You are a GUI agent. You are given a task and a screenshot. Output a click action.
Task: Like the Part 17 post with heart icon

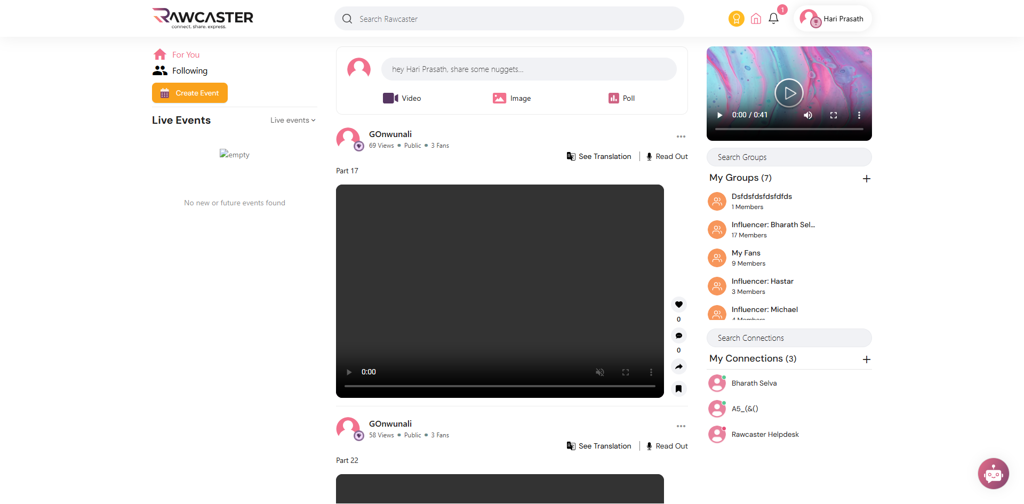(678, 305)
